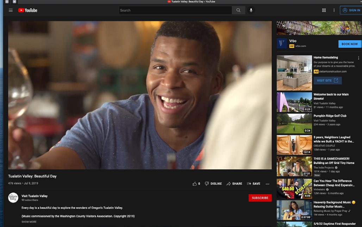The image size is (362, 227).
Task: Open CREATIVE COUPLE channel name
Action: [324, 146]
